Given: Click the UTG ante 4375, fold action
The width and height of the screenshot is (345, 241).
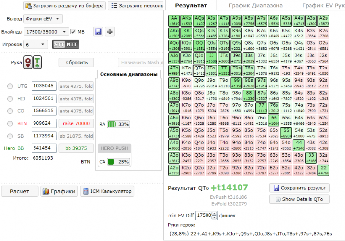Looking at the screenshot, I should click(76, 86).
